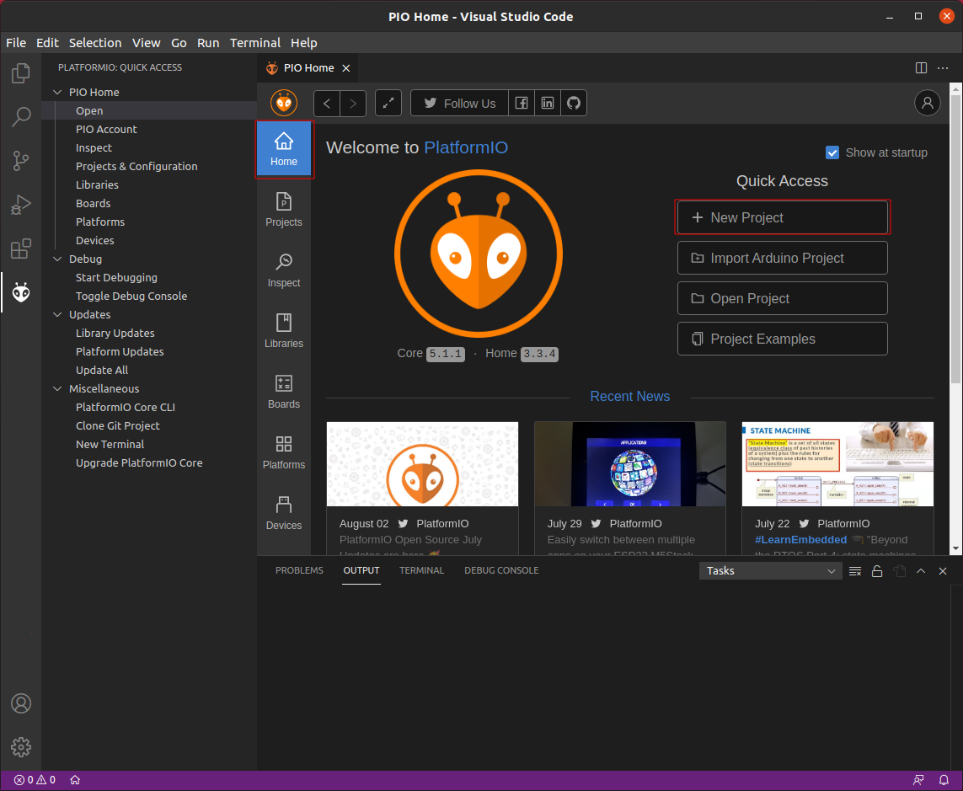Screen dimensions: 963x791
Task: Select Projects & Configuration tree item
Action: tap(136, 167)
